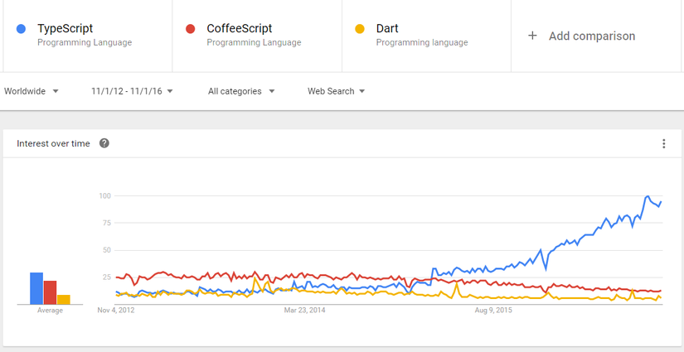Screen dimensions: 684x352
Task: Click the Nov 4, 2012 timeline label
Action: tap(116, 311)
